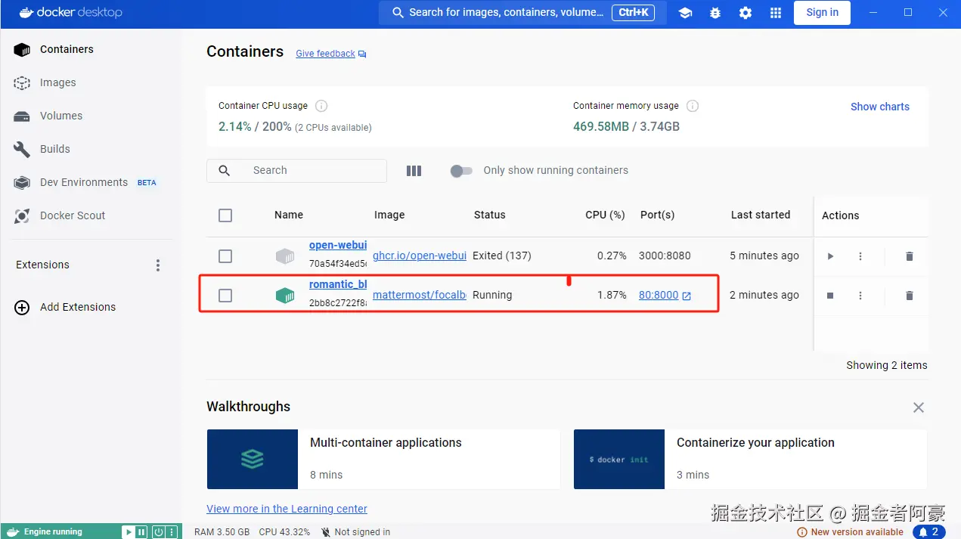Viewport: 961px width, 539px height.
Task: Click the RAM 3.50 GB status entry
Action: point(222,532)
